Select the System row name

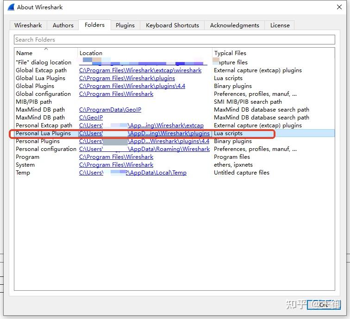point(25,165)
